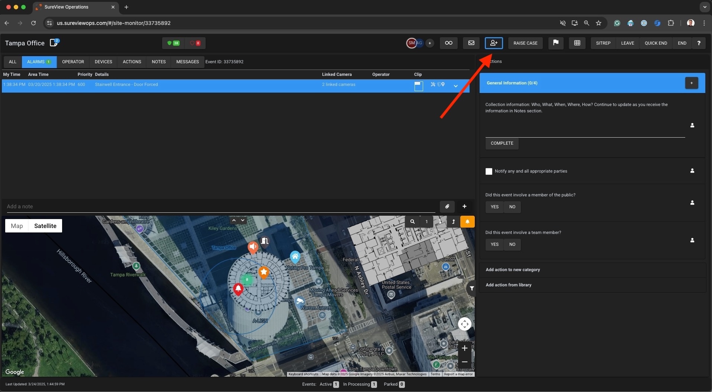Click the map pan compass control
Viewport: 712px width, 392px height.
tap(464, 324)
